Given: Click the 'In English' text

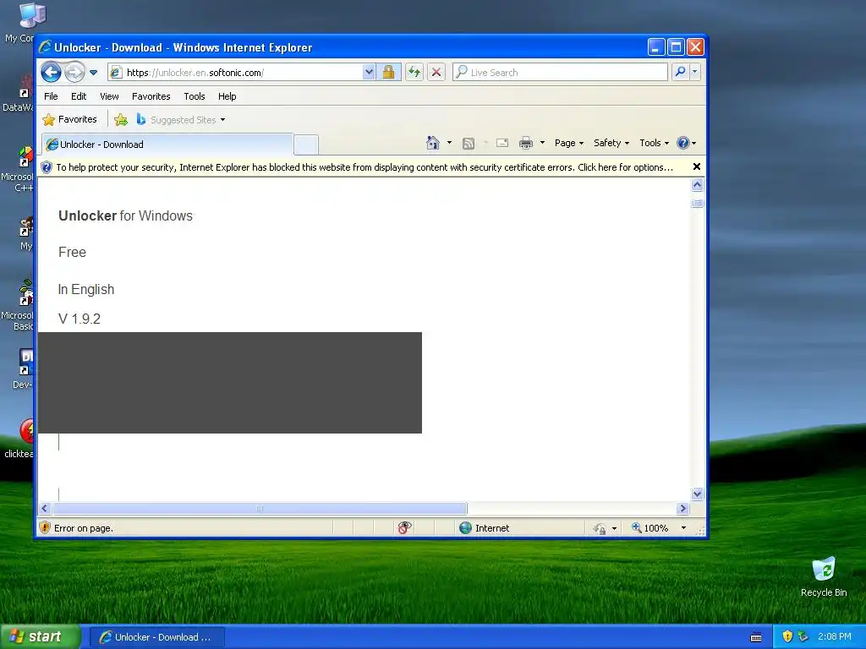Looking at the screenshot, I should [x=86, y=289].
